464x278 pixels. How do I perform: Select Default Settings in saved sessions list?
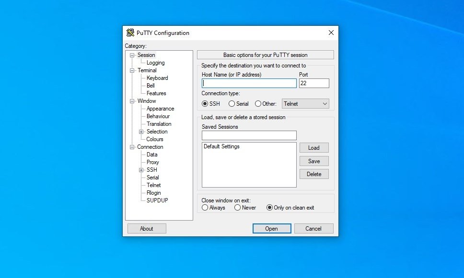click(x=221, y=146)
